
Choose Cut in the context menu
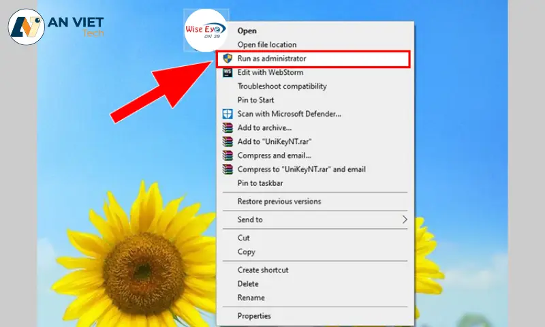(x=243, y=238)
